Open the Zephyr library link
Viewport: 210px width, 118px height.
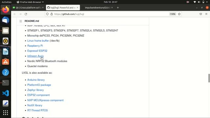(35, 90)
